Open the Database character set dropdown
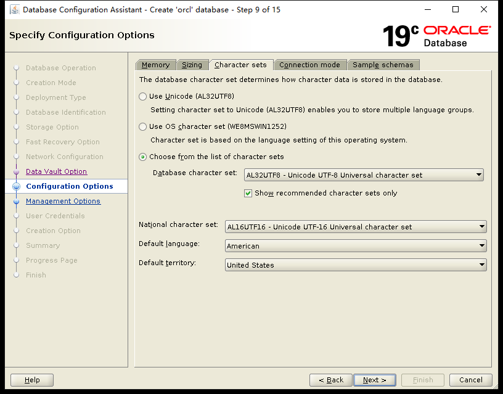Viewport: 503px width, 394px height. click(364, 175)
